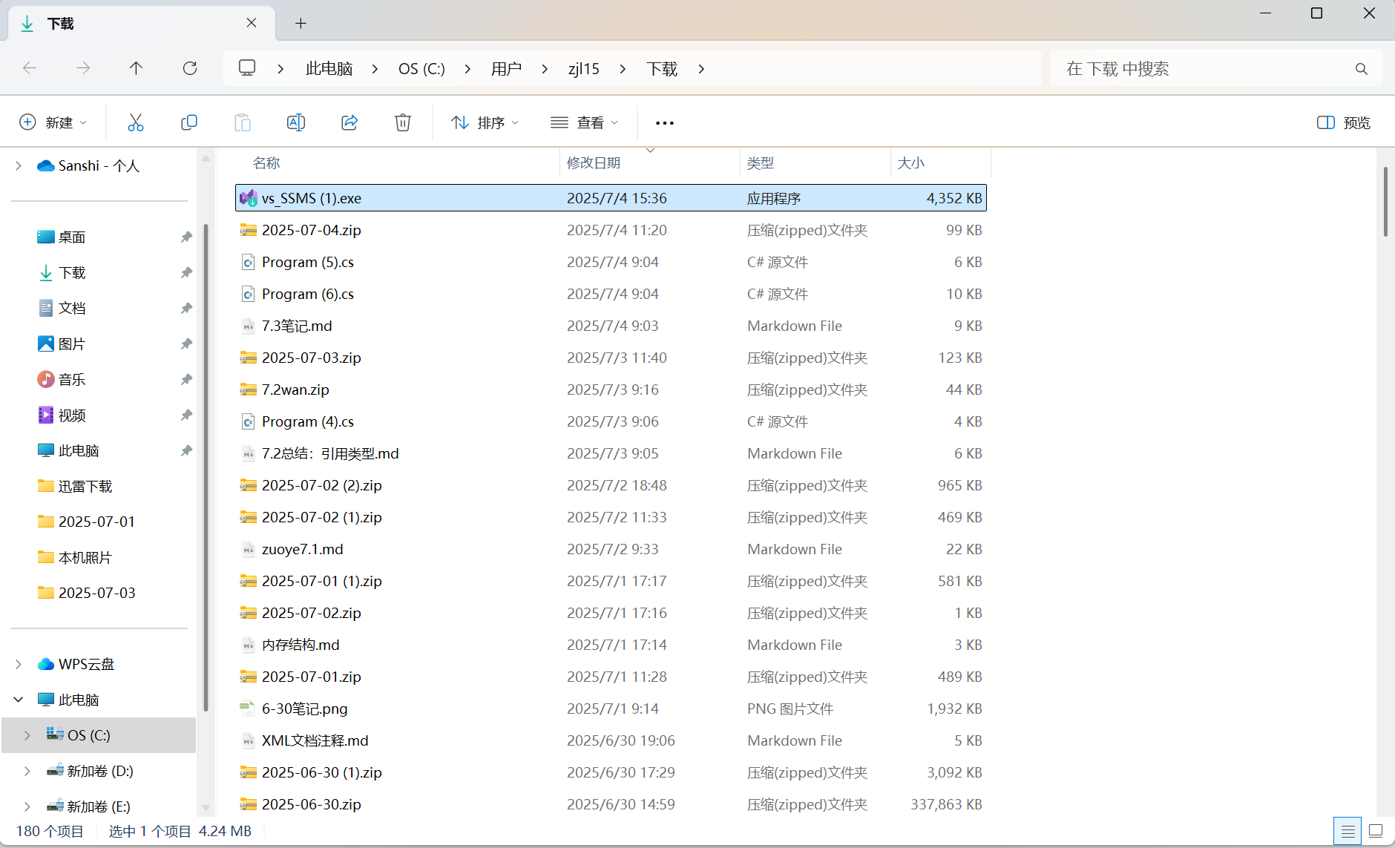Switch to details view in the status bar
Screen dimensions: 1395x848
1348,831
